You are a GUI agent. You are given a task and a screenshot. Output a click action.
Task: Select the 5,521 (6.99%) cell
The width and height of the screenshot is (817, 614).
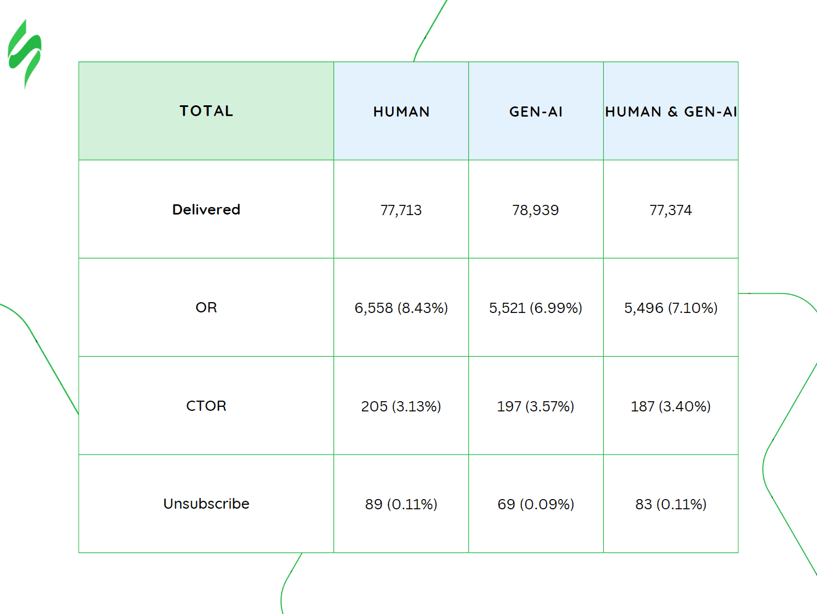[x=535, y=308]
